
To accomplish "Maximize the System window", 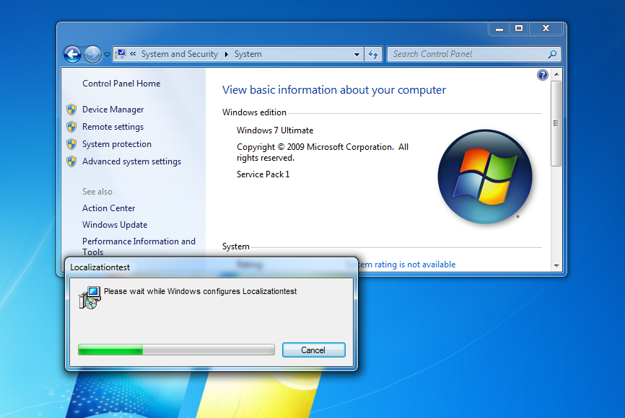I will coord(519,28).
